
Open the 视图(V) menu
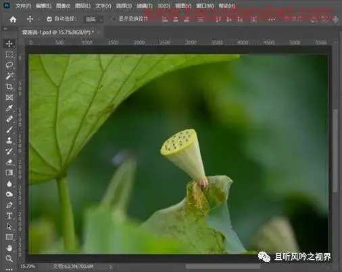click(x=183, y=6)
